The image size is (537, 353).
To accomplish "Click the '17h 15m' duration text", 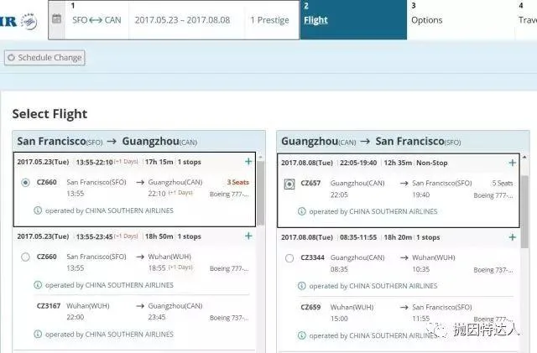I will 159,162.
